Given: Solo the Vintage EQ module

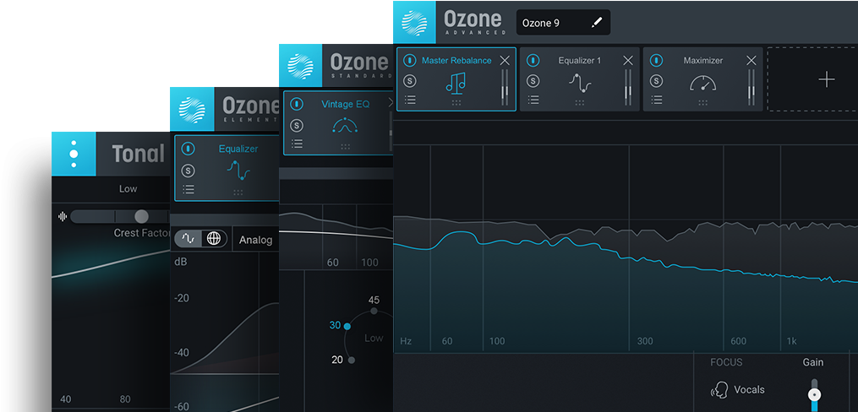Looking at the screenshot, I should (297, 125).
